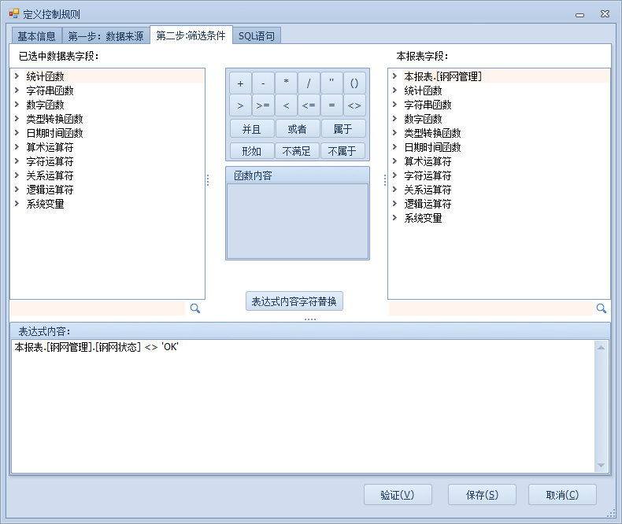Click 表达式内容字符替换 button
This screenshot has height=524, width=622.
tap(294, 301)
